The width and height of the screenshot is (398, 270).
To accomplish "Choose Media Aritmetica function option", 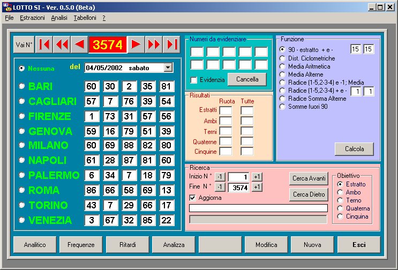I will click(x=282, y=66).
